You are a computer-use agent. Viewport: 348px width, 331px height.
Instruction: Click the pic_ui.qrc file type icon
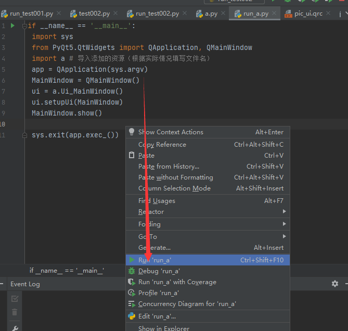tap(288, 14)
